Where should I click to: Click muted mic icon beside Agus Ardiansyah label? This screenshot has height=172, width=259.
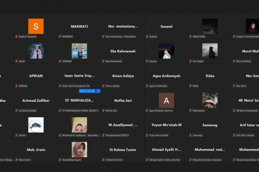(x=147, y=86)
